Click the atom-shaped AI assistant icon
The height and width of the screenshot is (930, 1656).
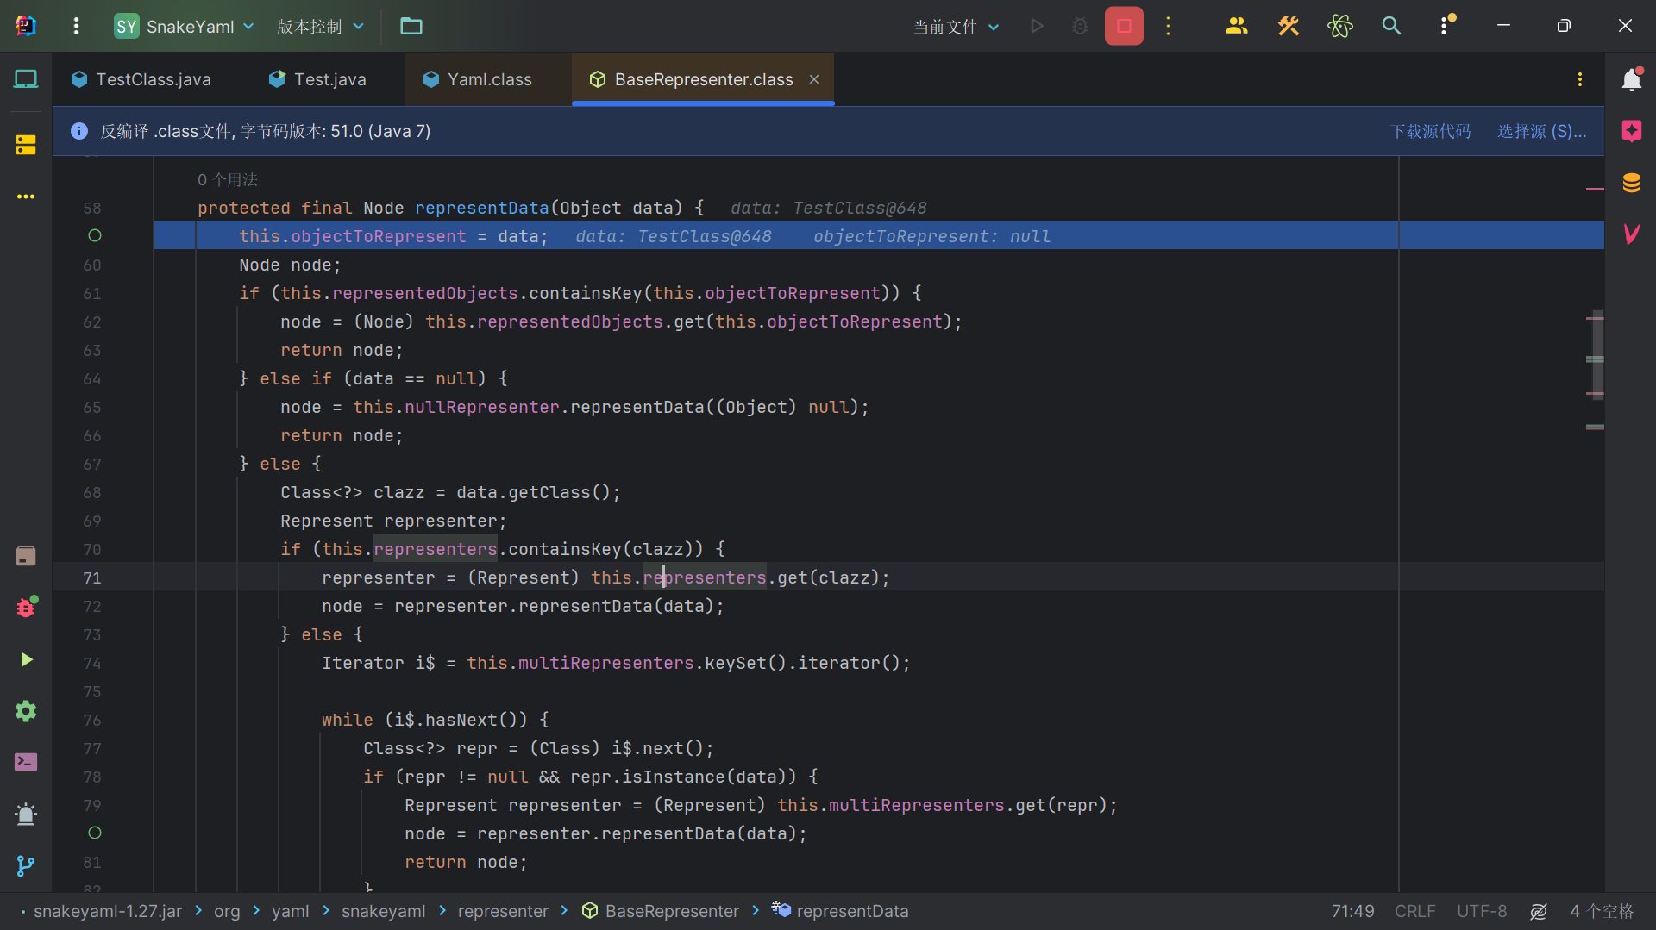(1339, 26)
